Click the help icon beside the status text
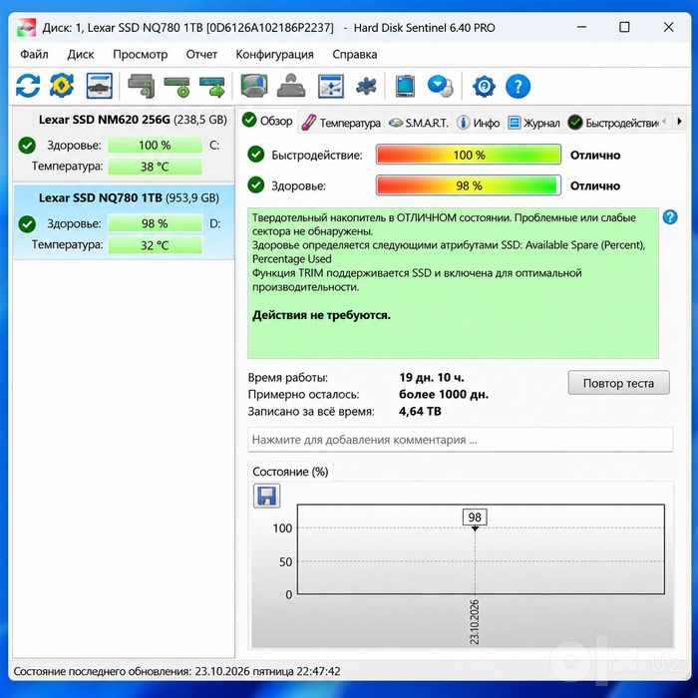 pyautogui.click(x=669, y=217)
